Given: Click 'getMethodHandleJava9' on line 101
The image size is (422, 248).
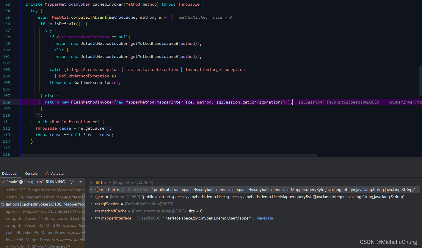Looking at the screenshot, I should 154,56.
